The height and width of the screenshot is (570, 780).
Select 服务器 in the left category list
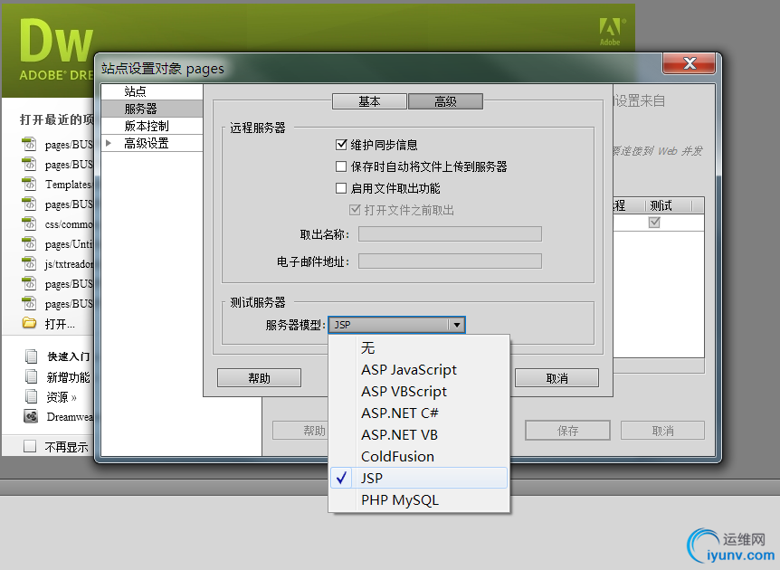click(x=152, y=109)
